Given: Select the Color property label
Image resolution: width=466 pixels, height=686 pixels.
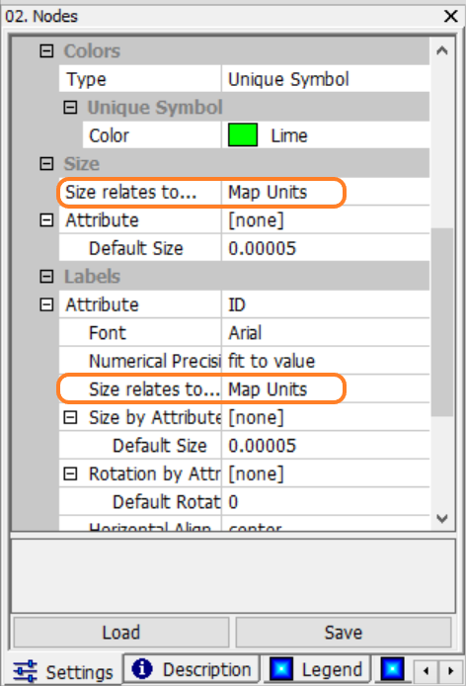Looking at the screenshot, I should (x=109, y=135).
